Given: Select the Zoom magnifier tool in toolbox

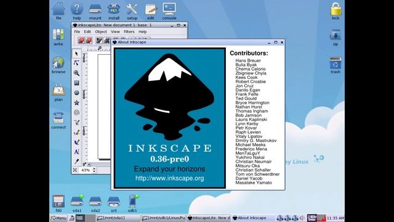Looking at the screenshot, I should (x=76, y=73).
